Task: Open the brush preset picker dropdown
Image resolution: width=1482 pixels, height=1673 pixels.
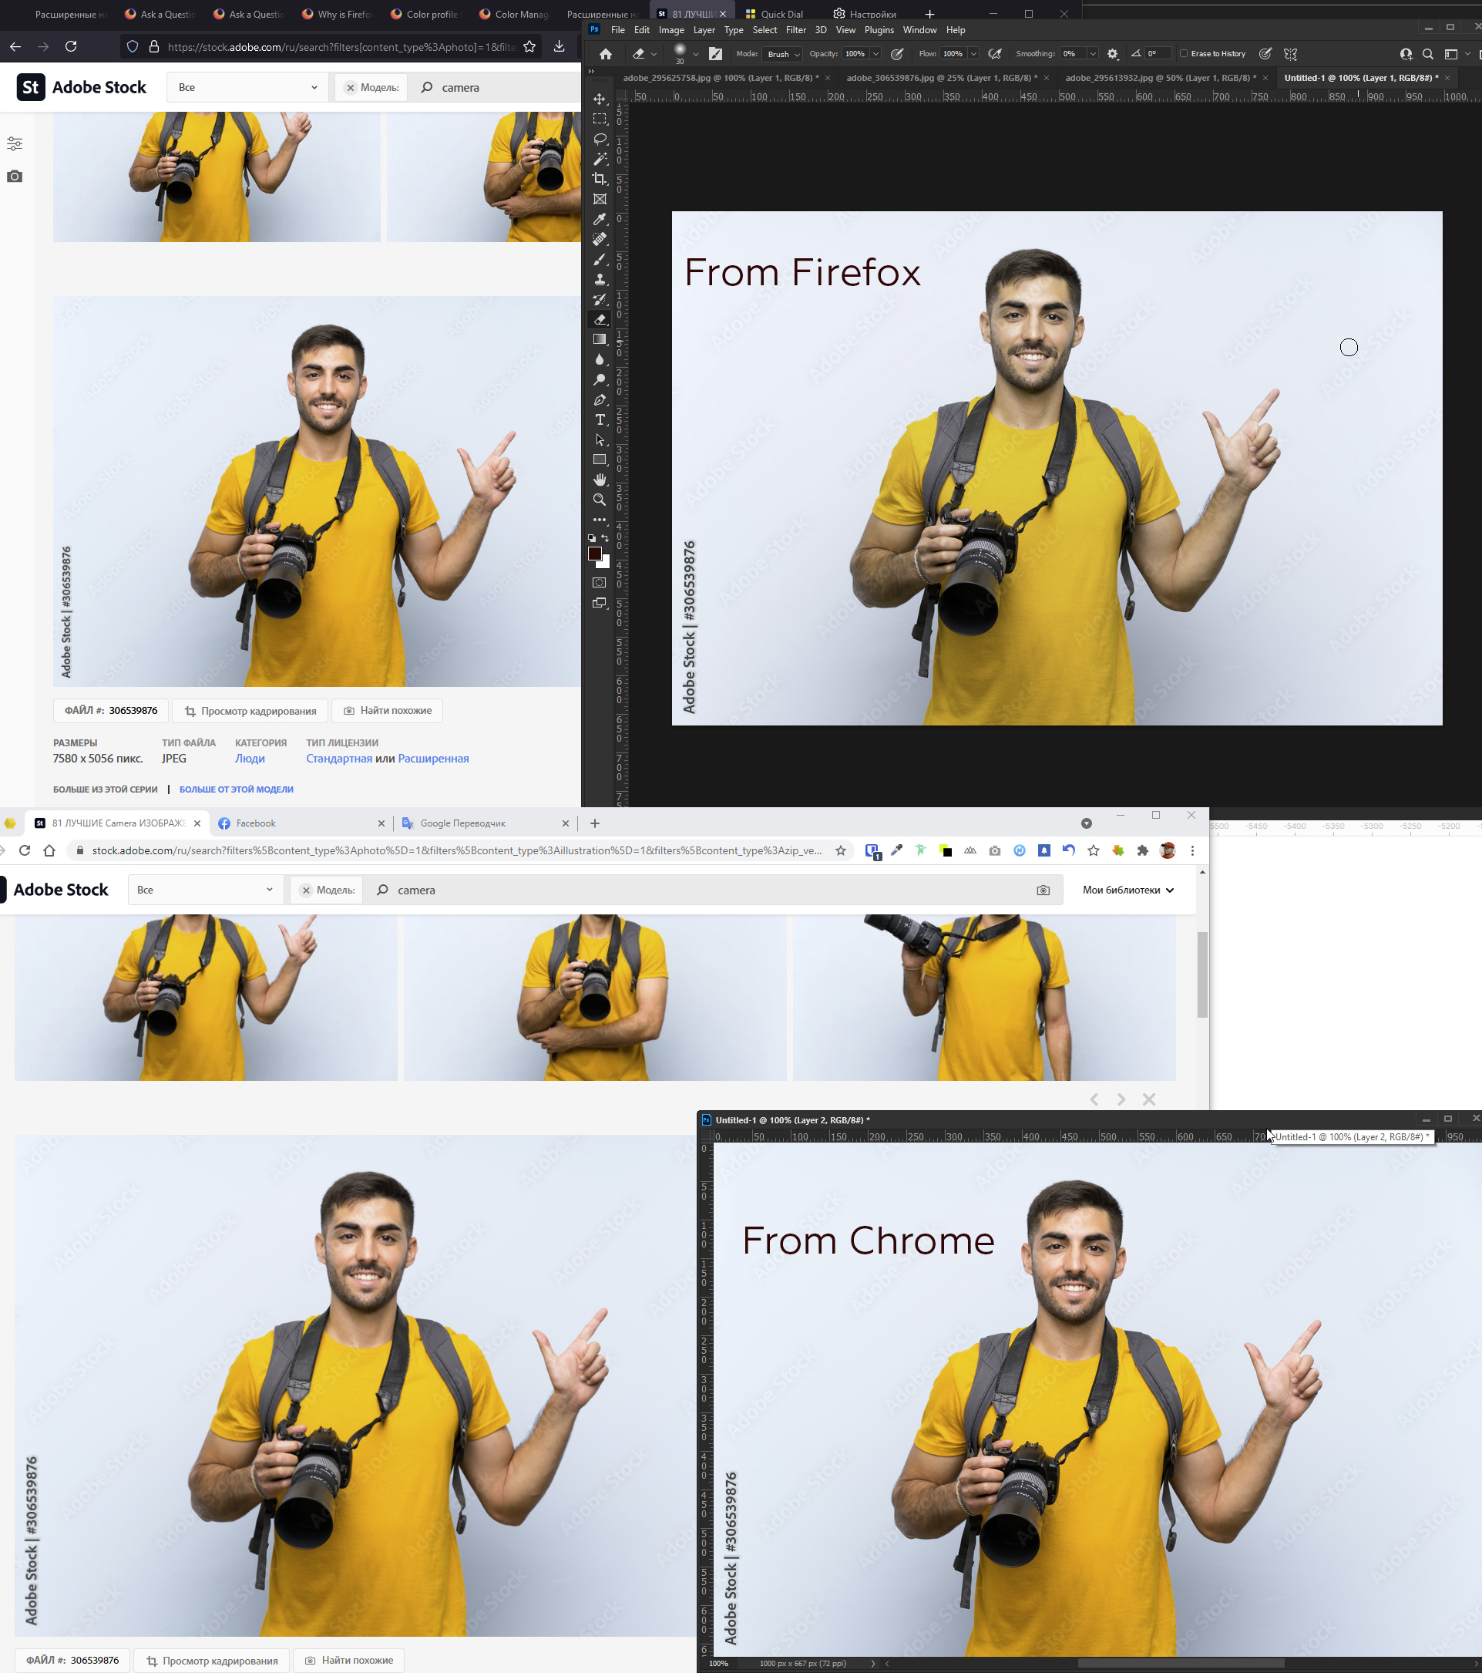Action: (x=696, y=54)
